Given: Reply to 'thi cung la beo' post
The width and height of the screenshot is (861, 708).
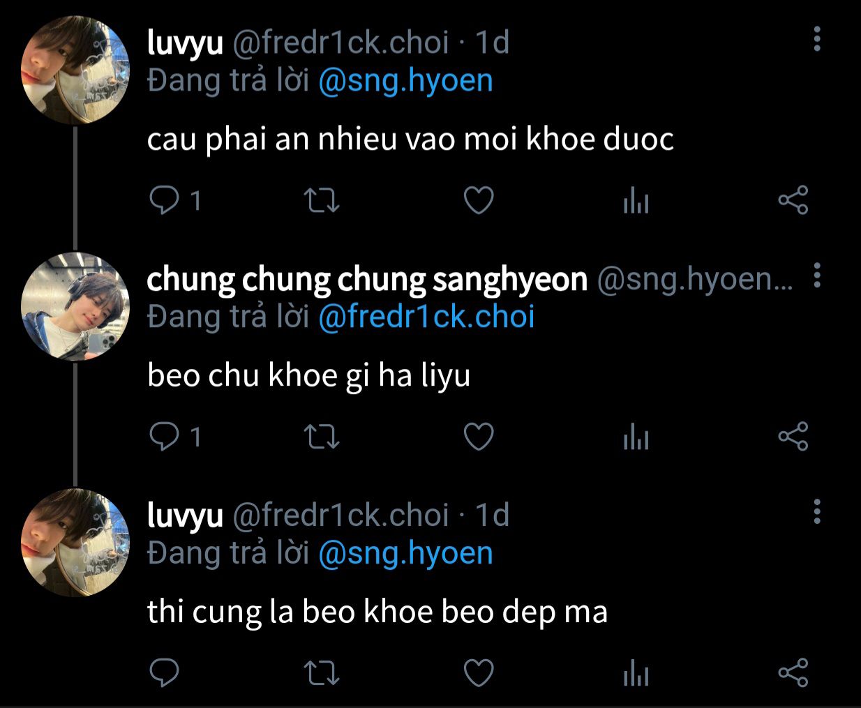Looking at the screenshot, I should tap(165, 673).
